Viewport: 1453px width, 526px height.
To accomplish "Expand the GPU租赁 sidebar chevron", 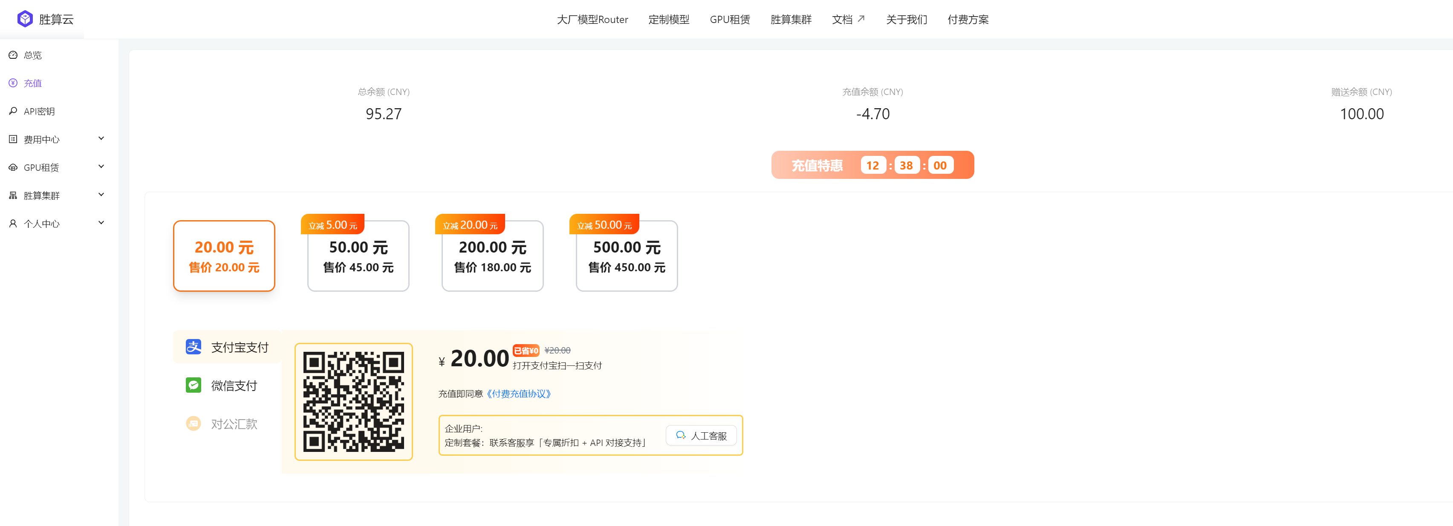I will coord(101,167).
